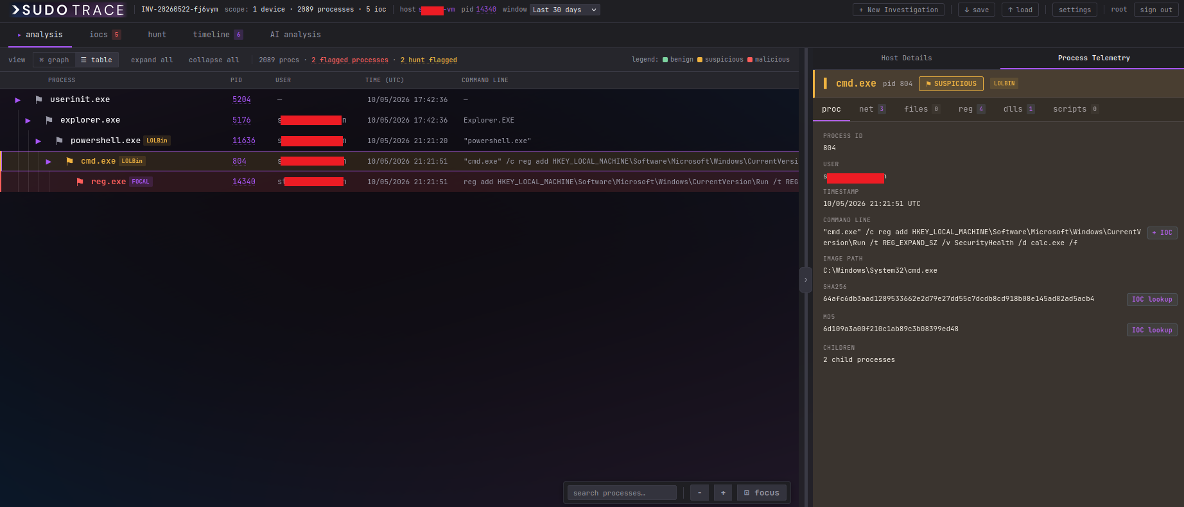Select the scripts subtab
This screenshot has height=507, width=1184.
(1075, 109)
